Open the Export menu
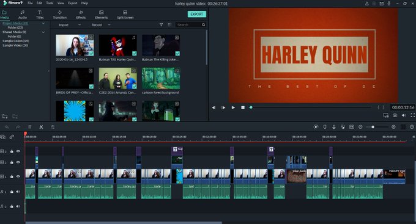This screenshot has width=416, height=224. tap(72, 3)
